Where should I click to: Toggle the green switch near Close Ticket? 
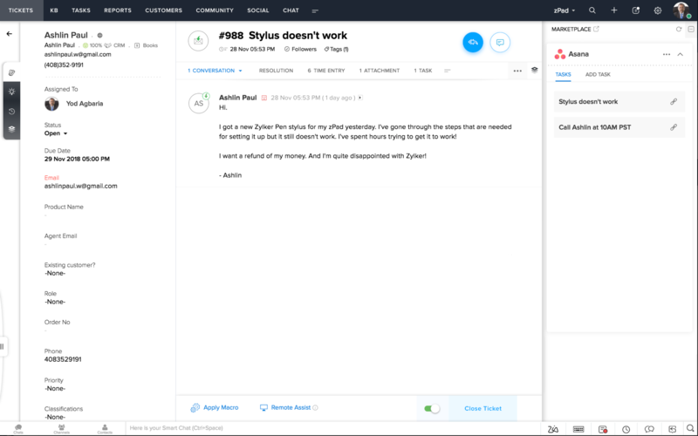431,408
